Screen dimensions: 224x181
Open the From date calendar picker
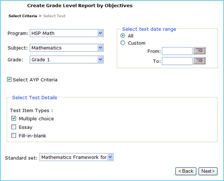tap(199, 51)
